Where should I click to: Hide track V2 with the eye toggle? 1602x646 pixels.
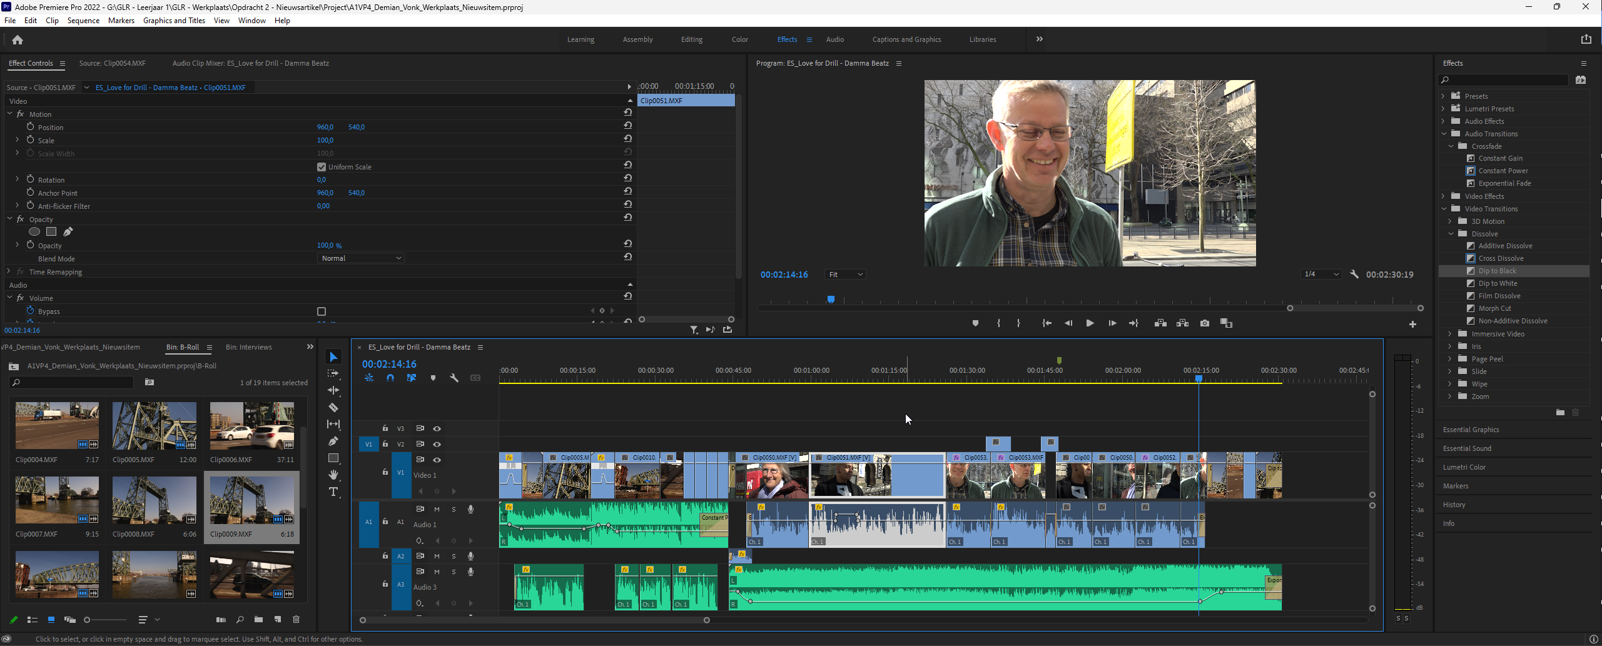point(437,444)
